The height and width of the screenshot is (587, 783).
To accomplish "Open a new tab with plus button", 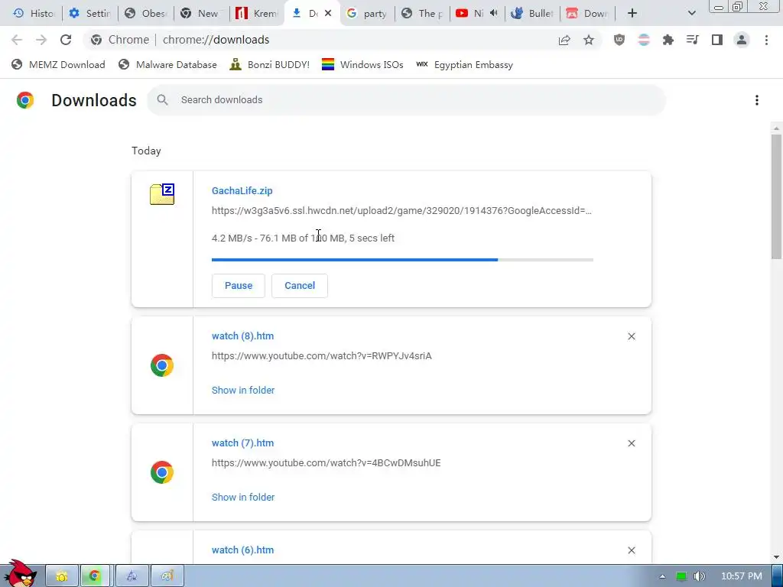I will 632,14.
